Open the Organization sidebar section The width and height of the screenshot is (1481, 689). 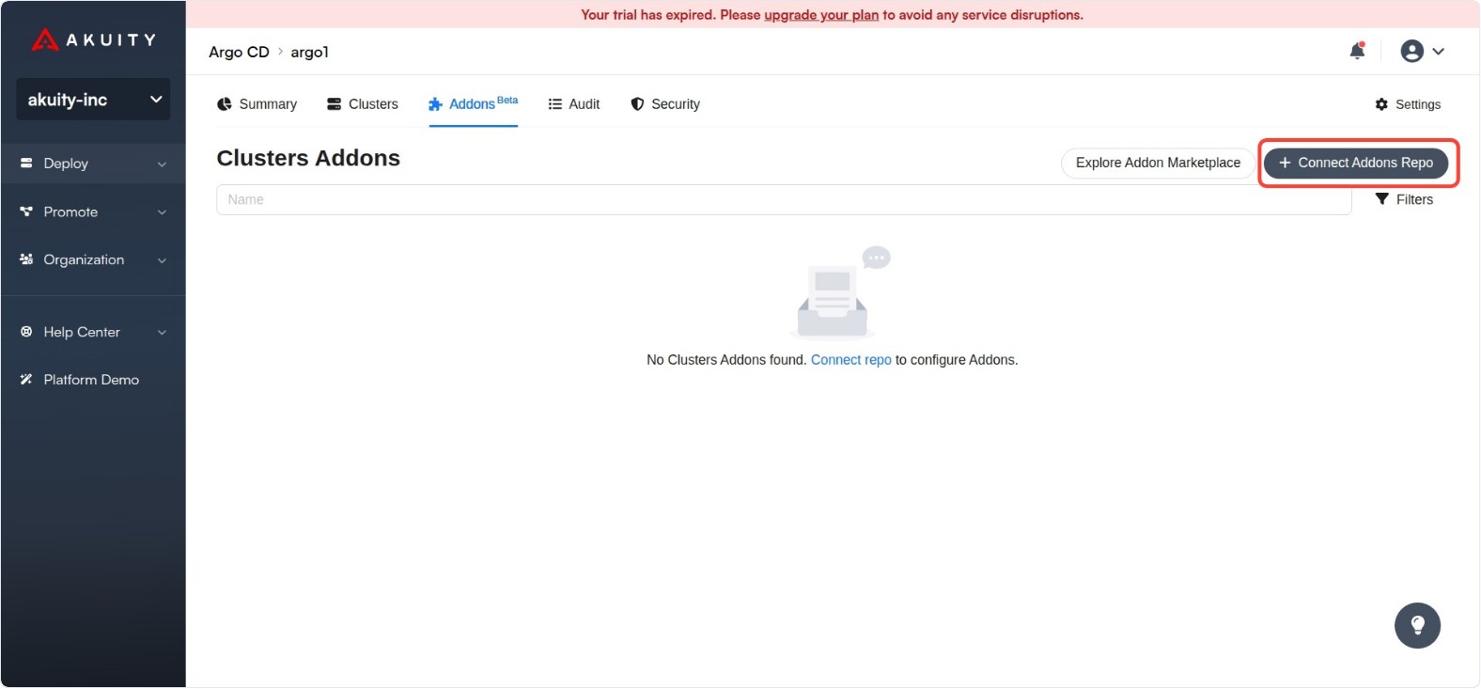pos(93,260)
